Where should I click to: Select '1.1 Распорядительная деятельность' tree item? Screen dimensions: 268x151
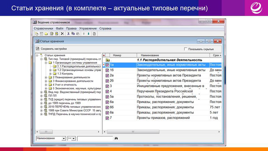click(x=79, y=66)
